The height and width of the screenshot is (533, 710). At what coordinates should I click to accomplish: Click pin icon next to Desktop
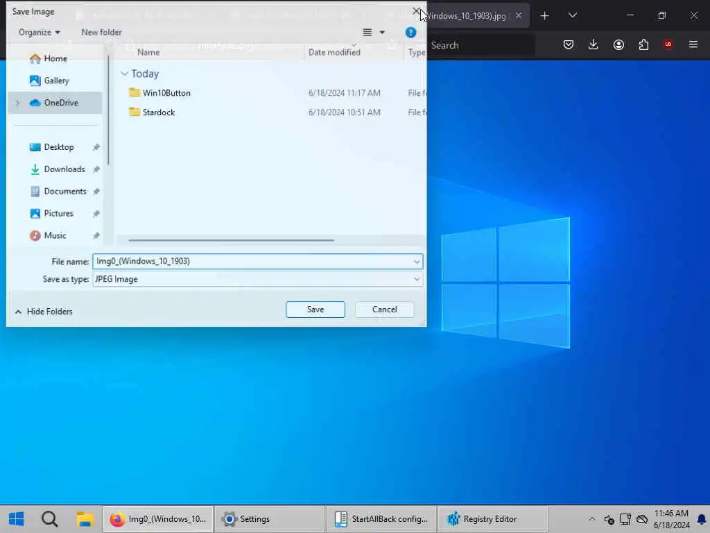click(x=96, y=147)
